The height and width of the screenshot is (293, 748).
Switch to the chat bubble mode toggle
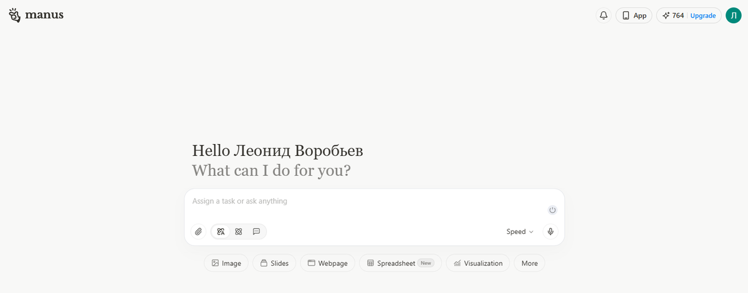[x=256, y=232]
